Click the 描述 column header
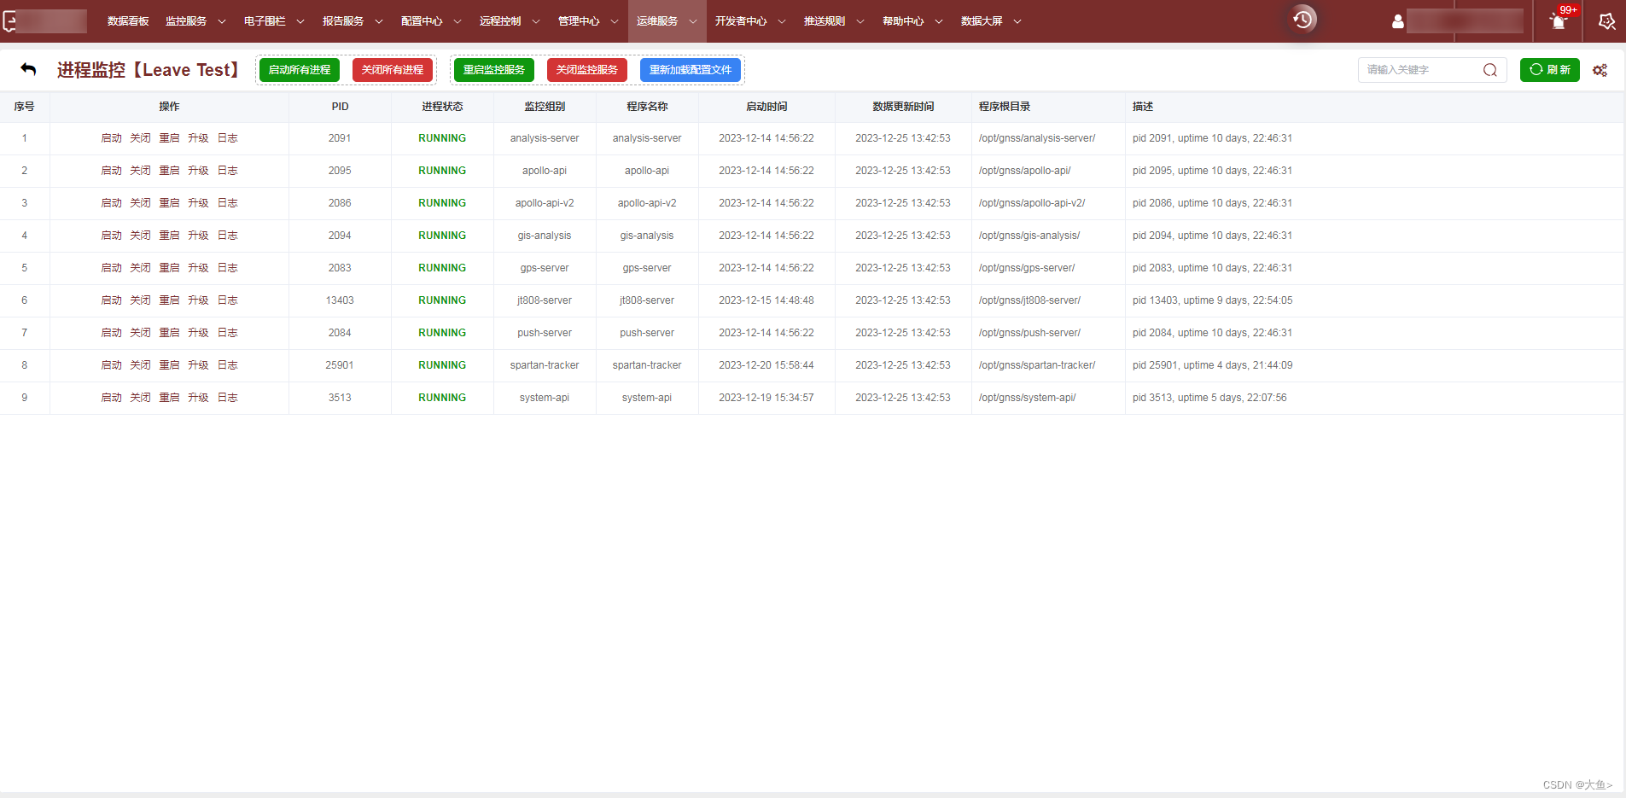The height and width of the screenshot is (798, 1626). (x=1143, y=107)
